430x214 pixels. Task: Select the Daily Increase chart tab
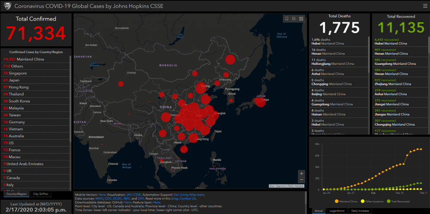360,211
